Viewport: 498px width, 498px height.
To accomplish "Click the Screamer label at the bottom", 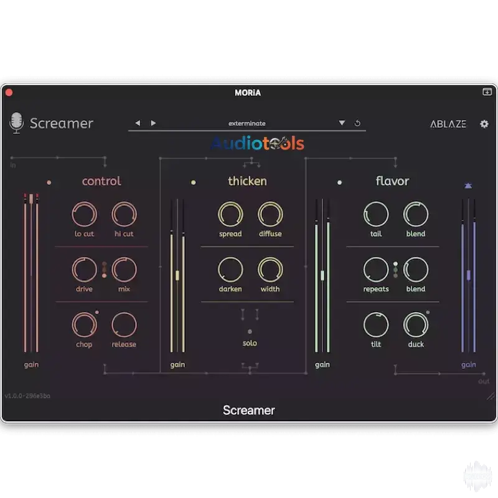I will (x=249, y=410).
